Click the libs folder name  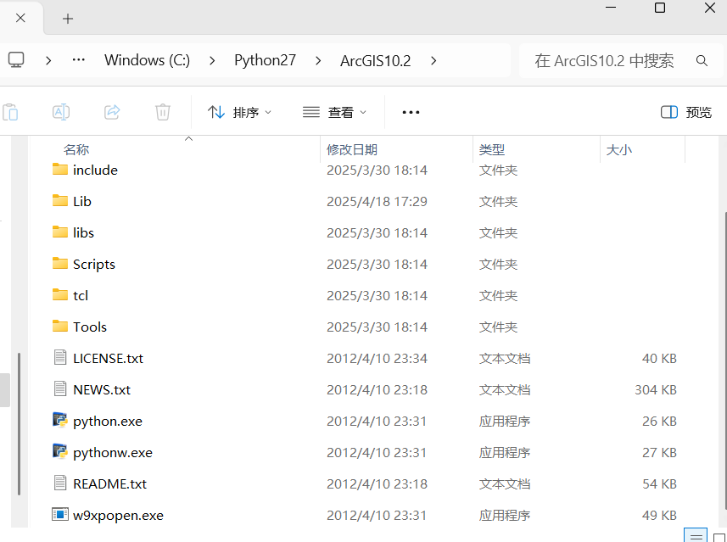click(x=83, y=232)
